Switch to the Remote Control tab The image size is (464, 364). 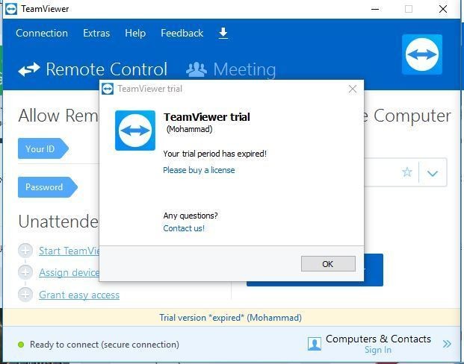(93, 69)
